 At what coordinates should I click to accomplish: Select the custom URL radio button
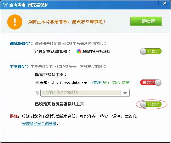(x=37, y=93)
